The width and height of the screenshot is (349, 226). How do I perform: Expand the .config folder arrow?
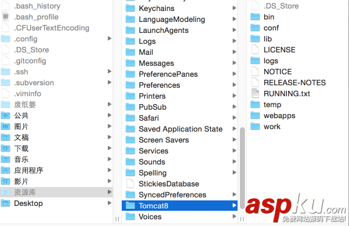click(x=109, y=38)
